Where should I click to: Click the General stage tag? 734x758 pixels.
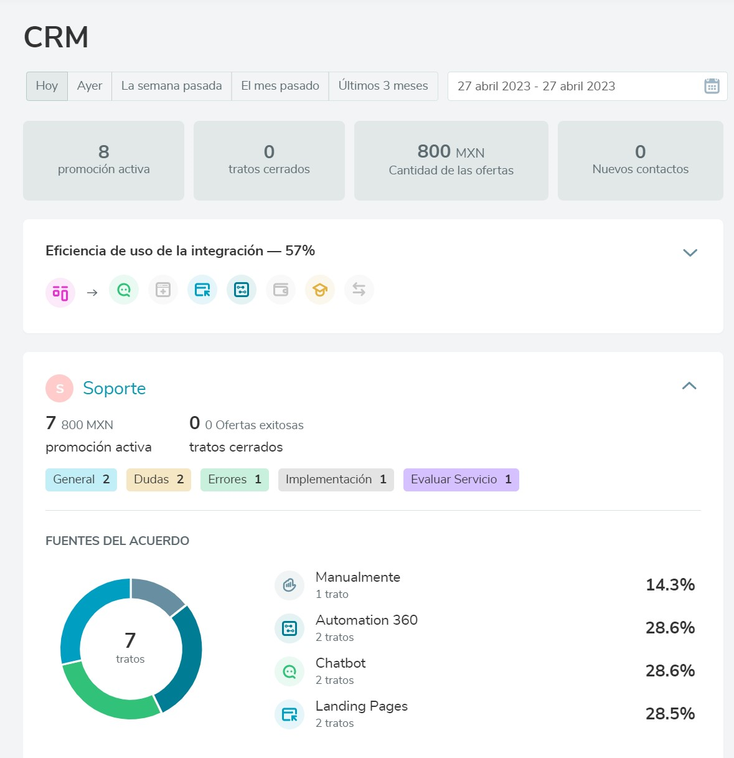click(81, 480)
